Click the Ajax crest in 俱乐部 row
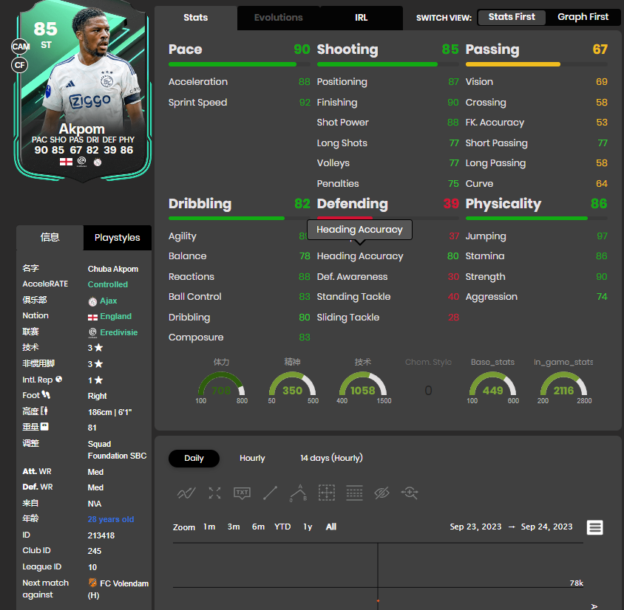The width and height of the screenshot is (624, 610). tap(92, 301)
